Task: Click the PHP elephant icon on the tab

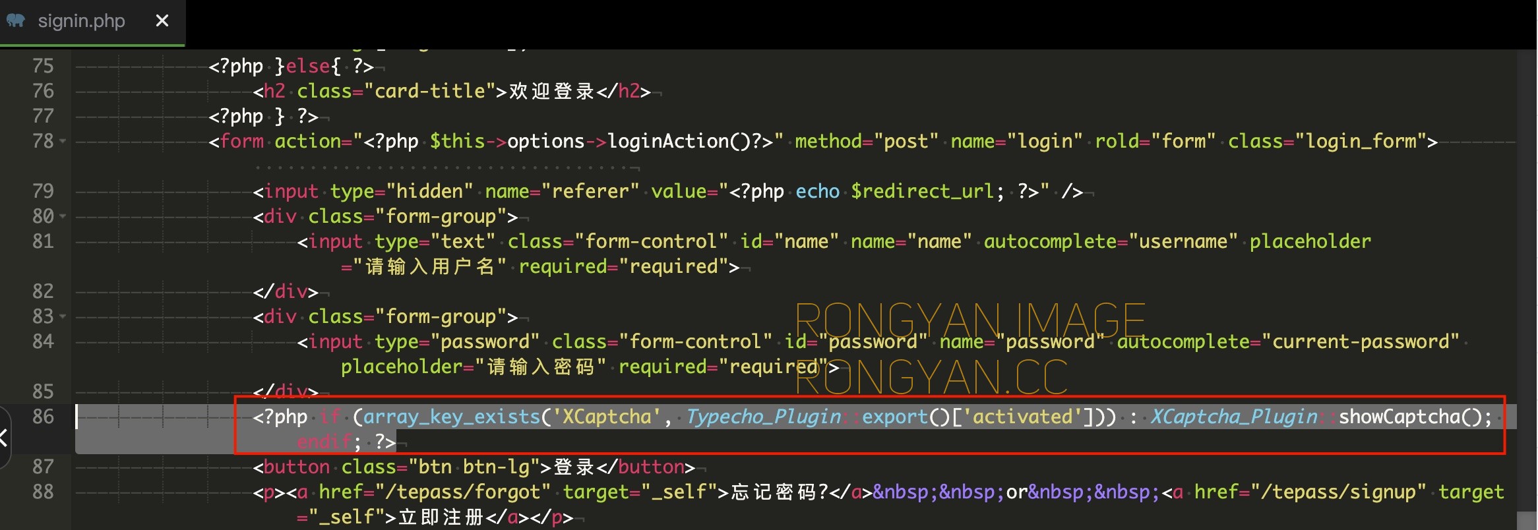Action: coord(16,21)
